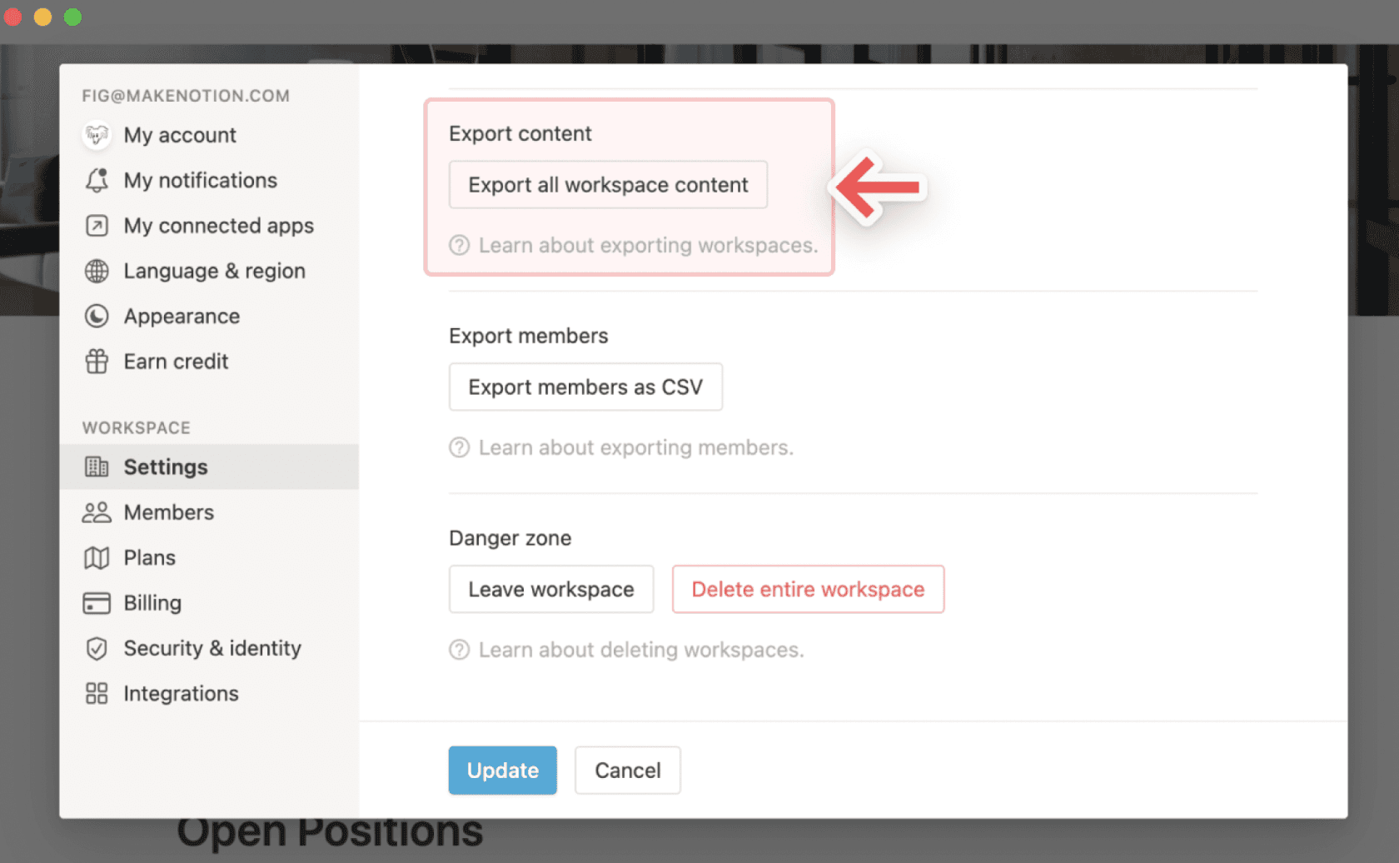Cancel the settings changes
This screenshot has height=863, width=1399.
tap(627, 771)
